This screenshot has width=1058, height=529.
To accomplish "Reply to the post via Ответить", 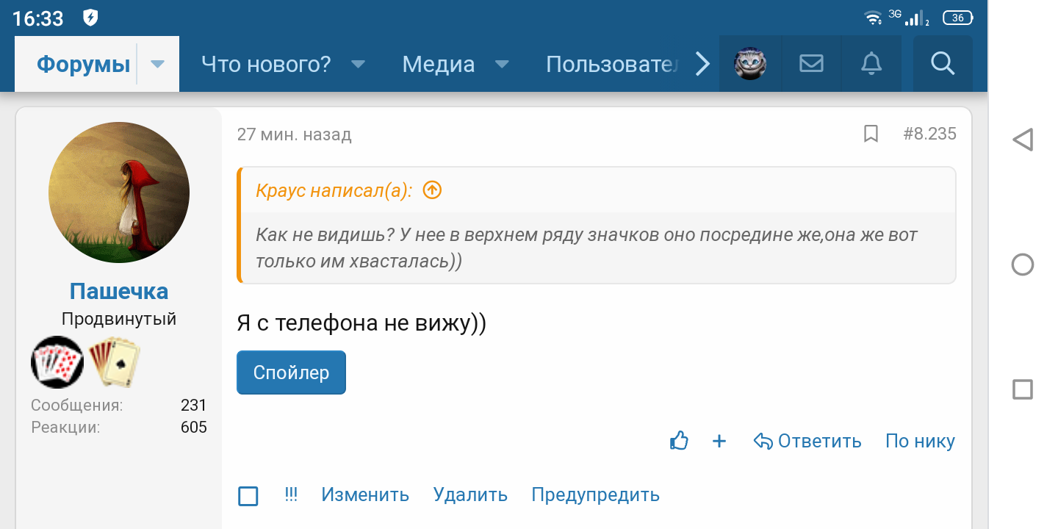I will point(808,441).
